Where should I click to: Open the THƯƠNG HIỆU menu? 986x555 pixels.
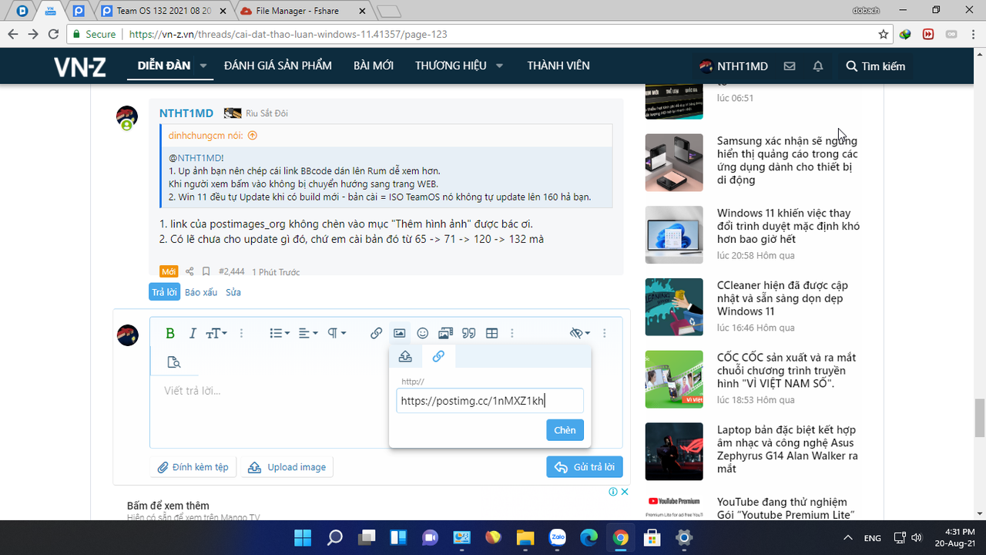click(451, 66)
